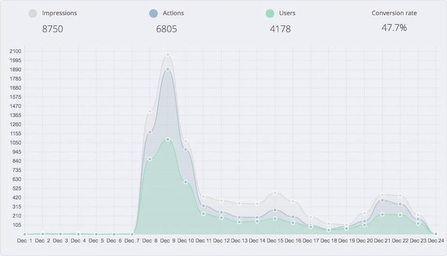This screenshot has height=256, width=447.
Task: Click the 47.7% conversion rate value
Action: click(x=394, y=28)
